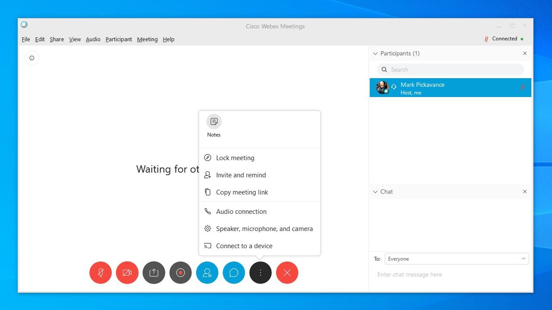Click the gear icon for speaker settings
Image resolution: width=552 pixels, height=310 pixels.
(x=208, y=228)
